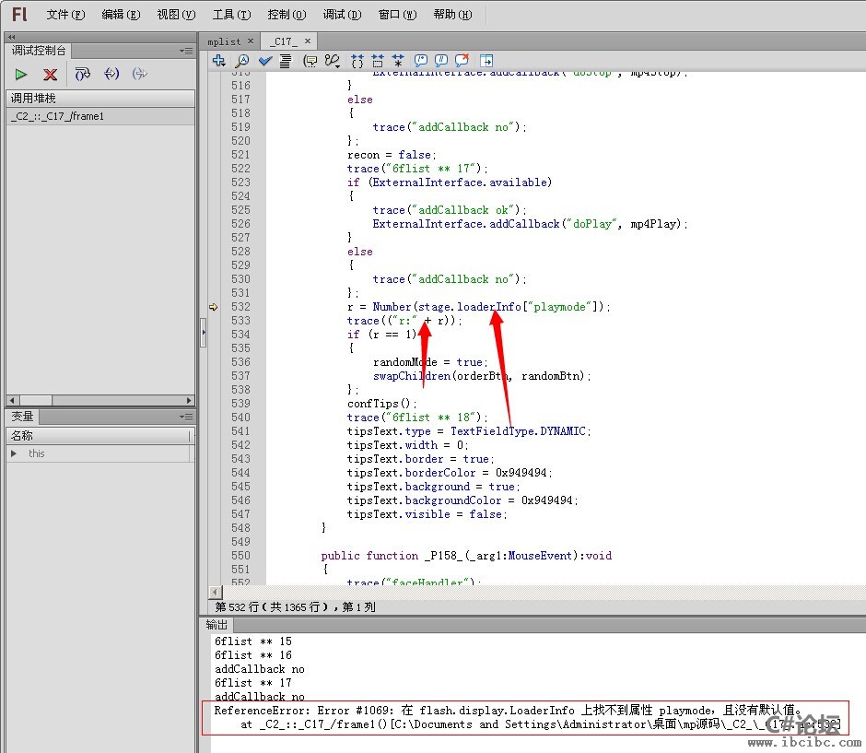
Task: Click the Auto Format icon
Action: (286, 61)
